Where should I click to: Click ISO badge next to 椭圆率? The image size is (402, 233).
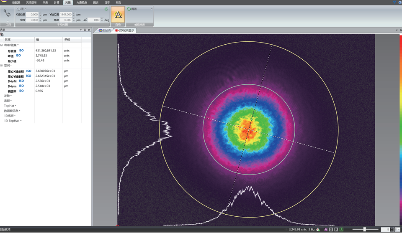tap(21, 91)
